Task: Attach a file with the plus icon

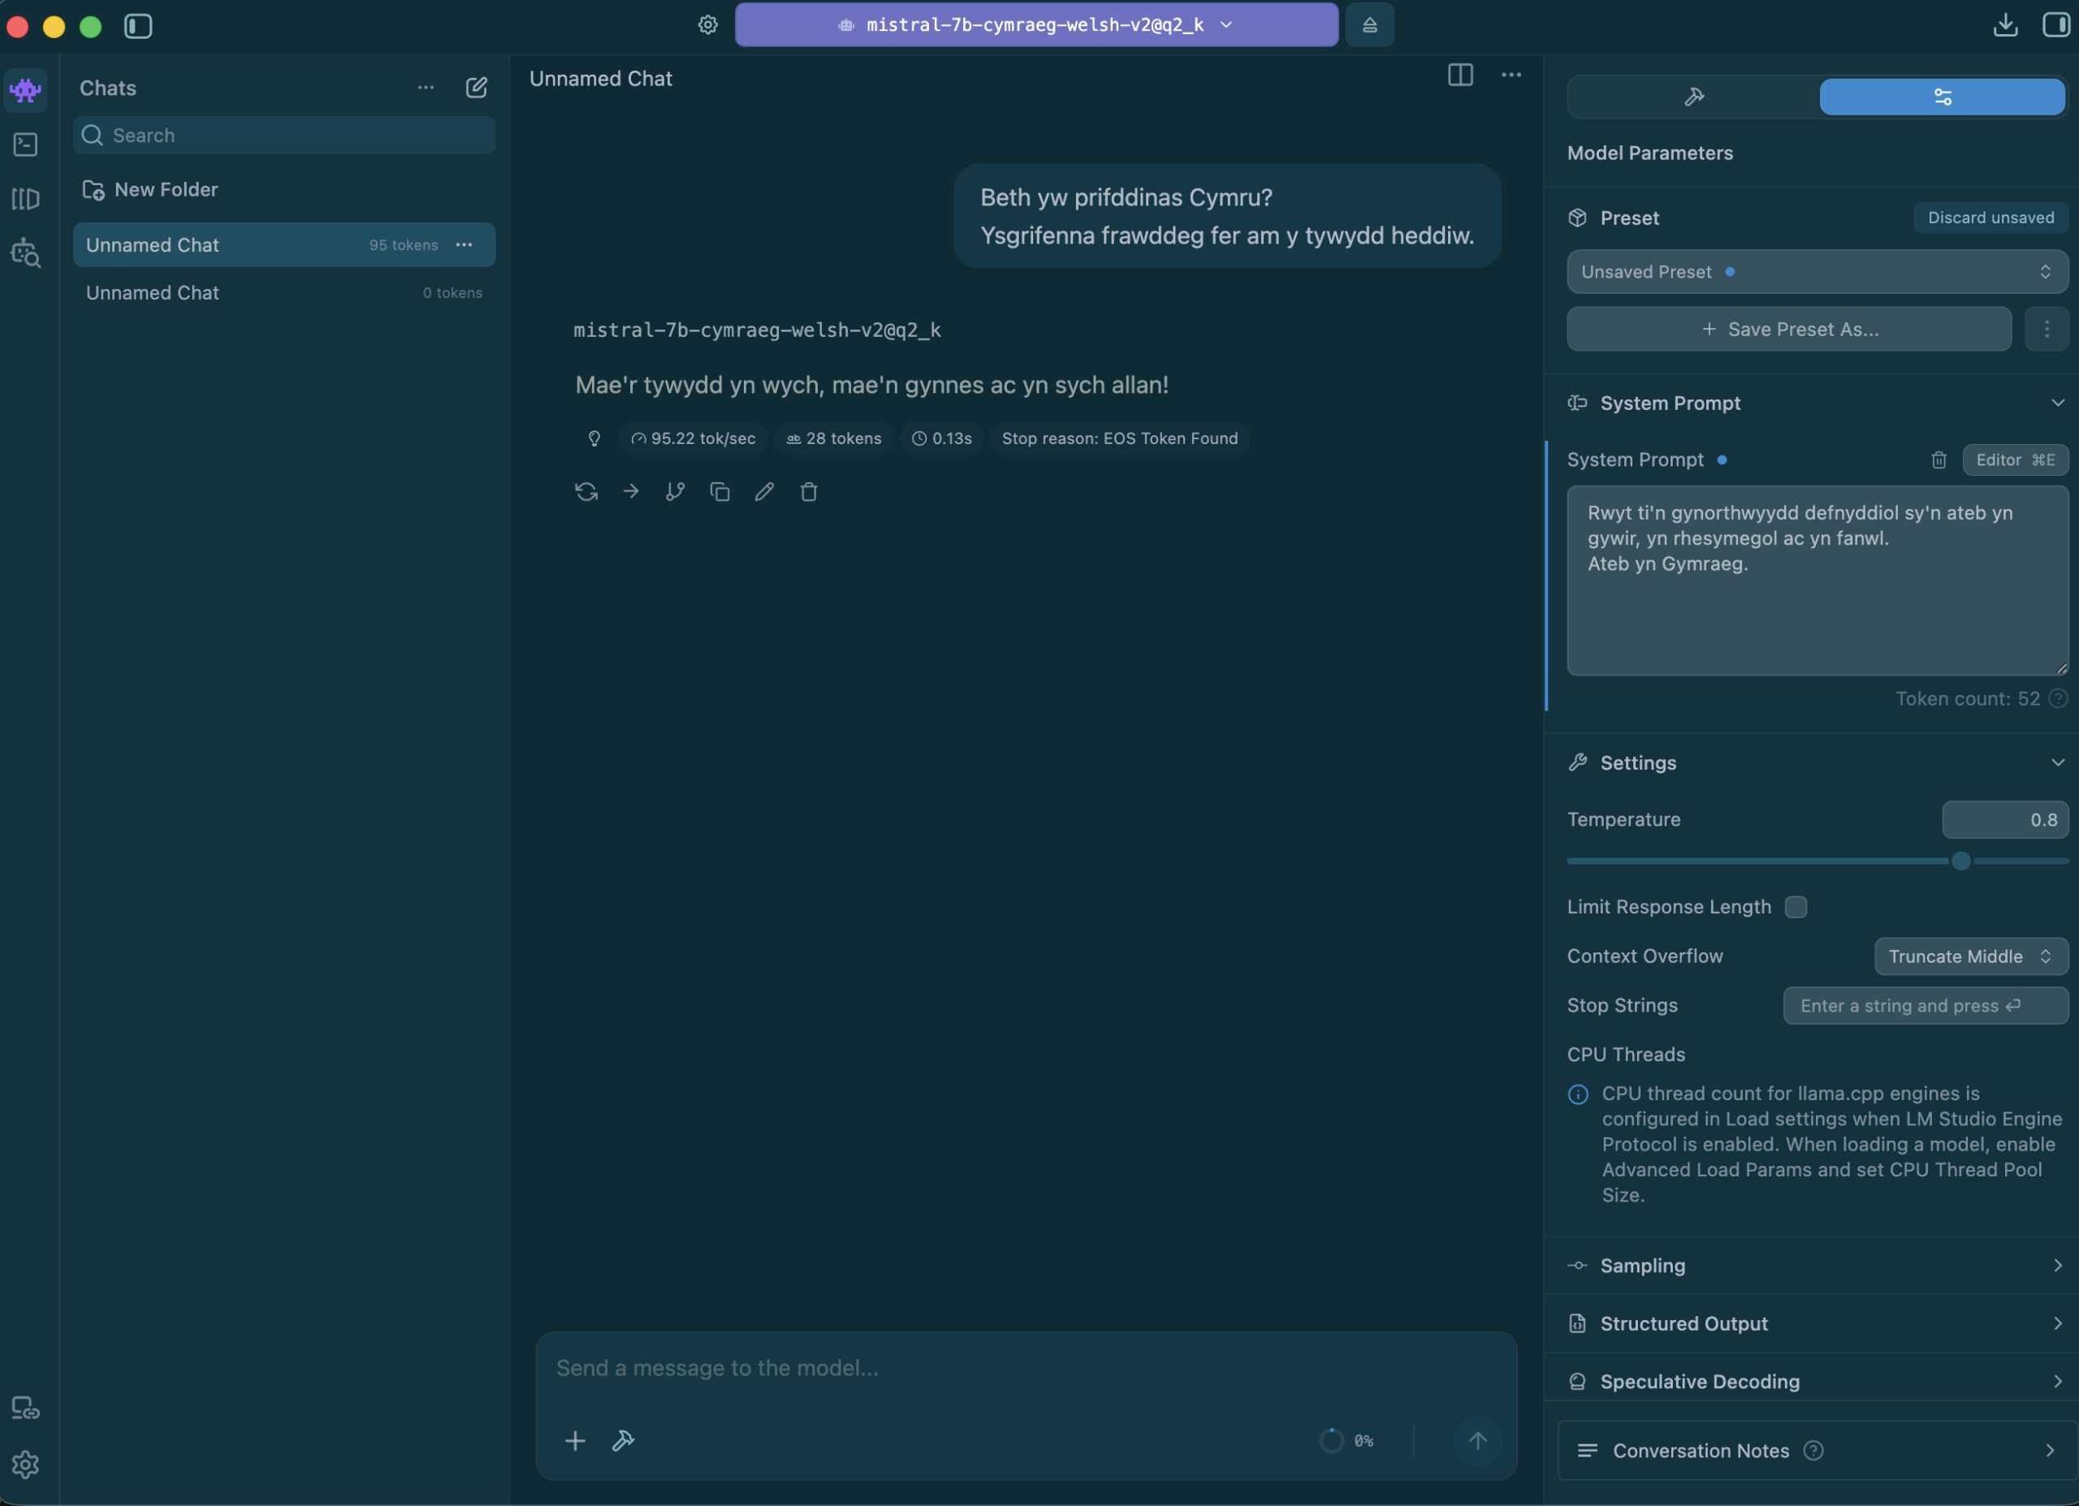Action: click(x=575, y=1441)
